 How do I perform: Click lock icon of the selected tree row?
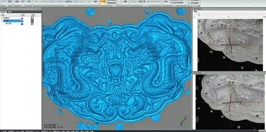pyautogui.click(x=22, y=21)
